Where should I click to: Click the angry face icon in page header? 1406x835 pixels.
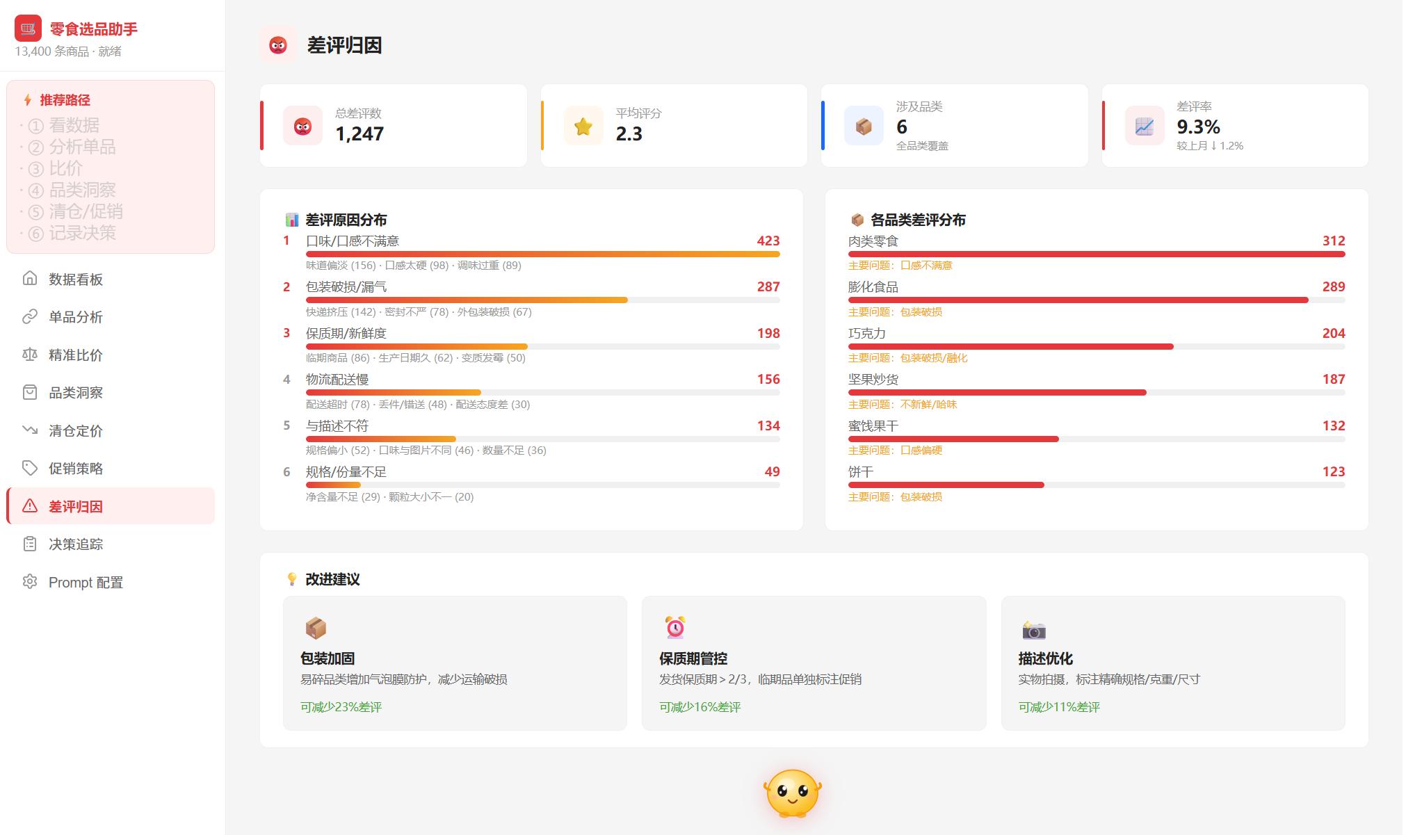pos(278,45)
